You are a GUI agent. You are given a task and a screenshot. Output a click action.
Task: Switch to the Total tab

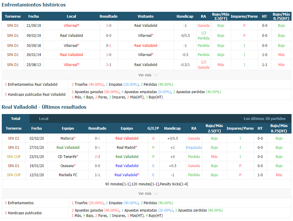pyautogui.click(x=15, y=118)
